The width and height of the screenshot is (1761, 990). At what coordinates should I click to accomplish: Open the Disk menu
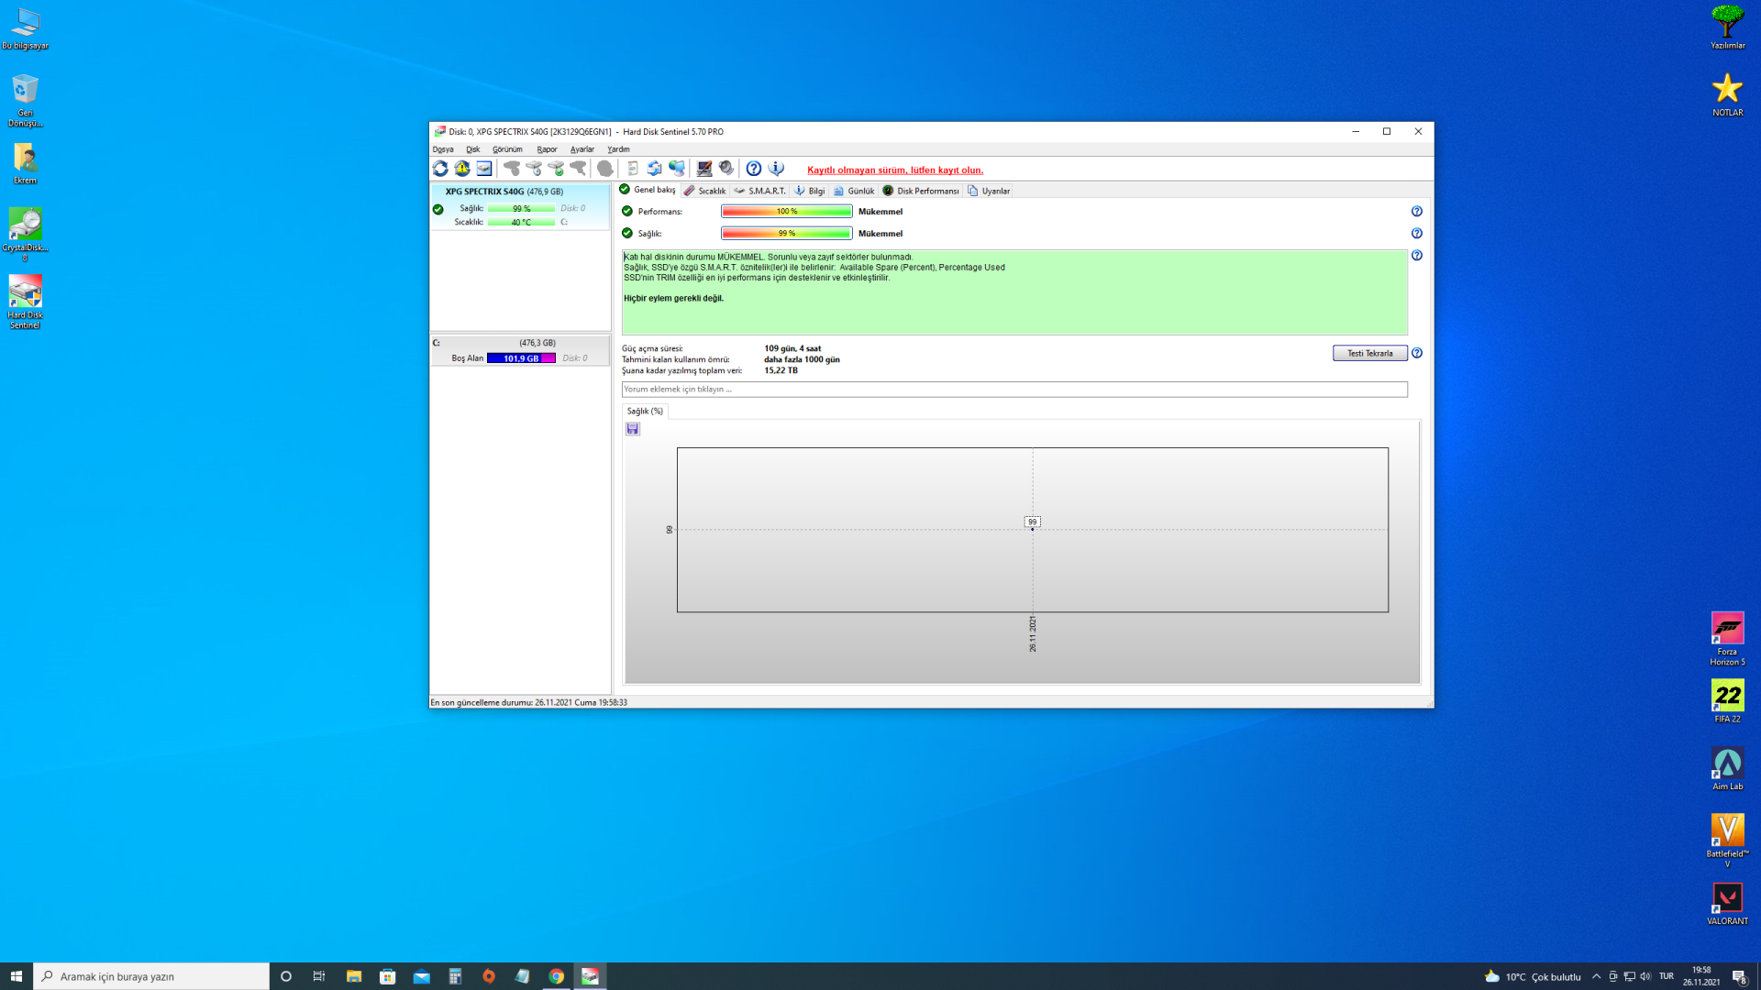click(472, 149)
